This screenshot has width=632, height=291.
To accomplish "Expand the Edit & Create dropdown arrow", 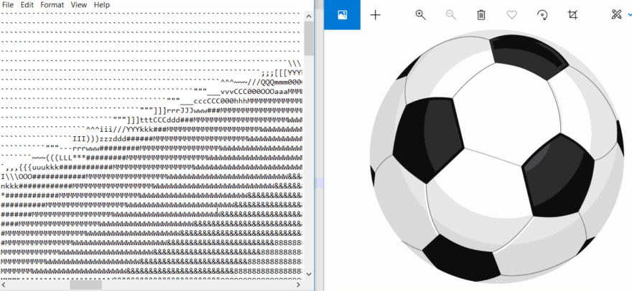I will coord(629,15).
